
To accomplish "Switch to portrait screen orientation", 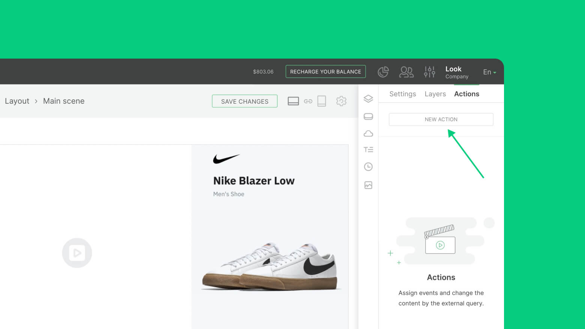I will (322, 101).
